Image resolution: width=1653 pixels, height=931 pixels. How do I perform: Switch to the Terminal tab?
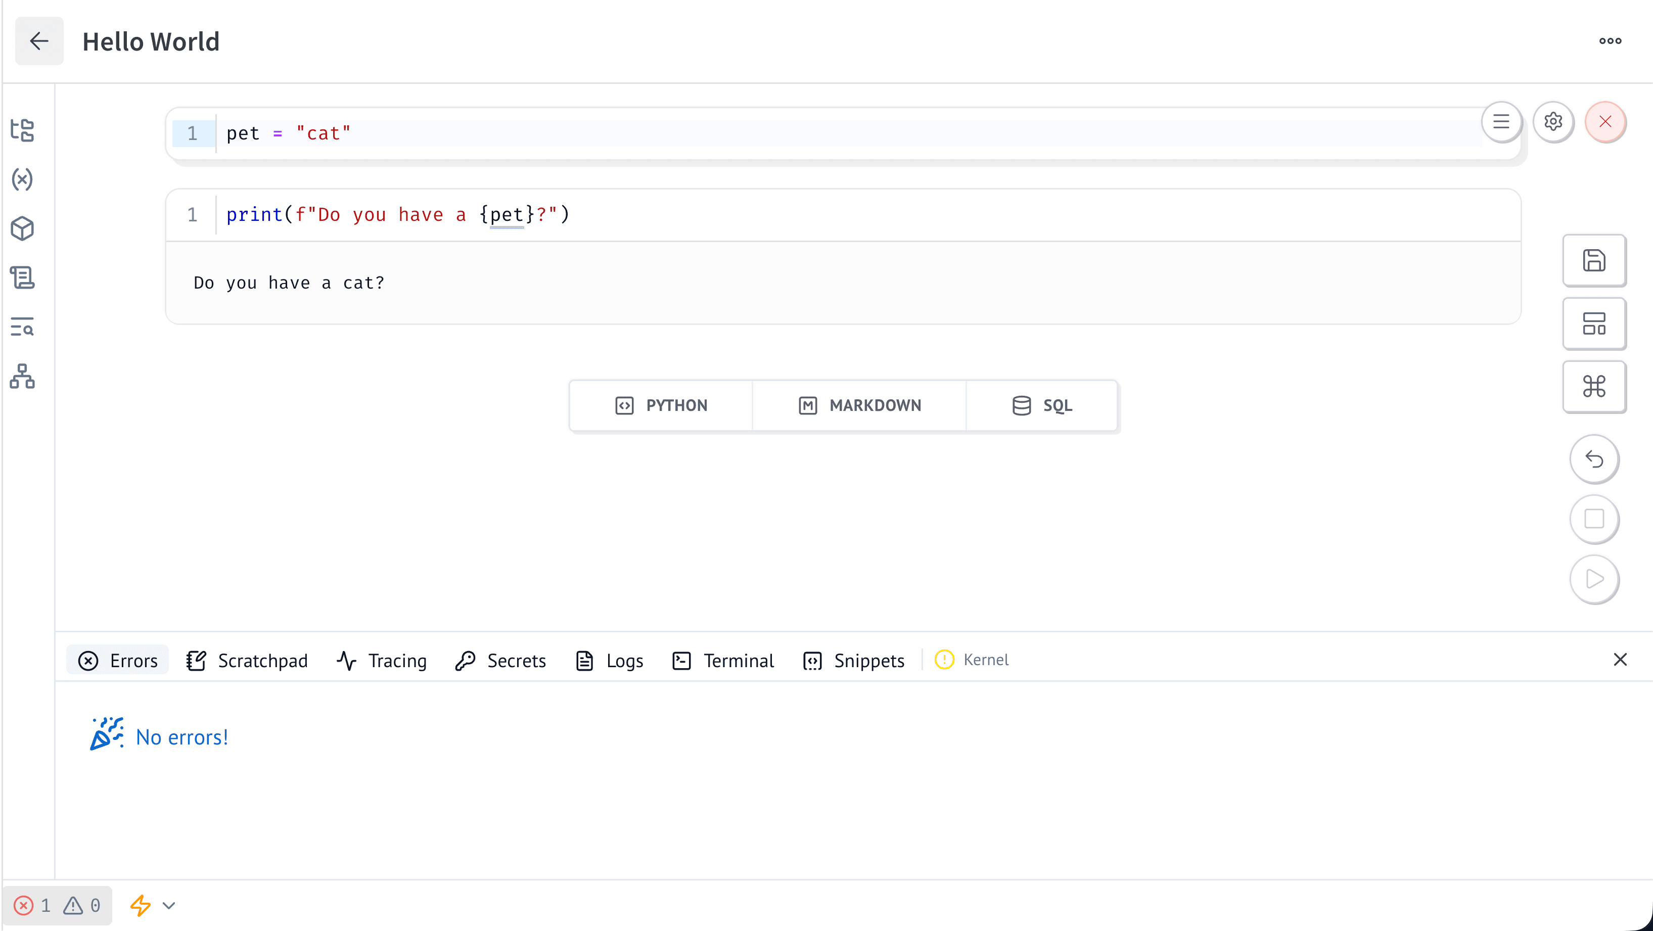pyautogui.click(x=722, y=660)
